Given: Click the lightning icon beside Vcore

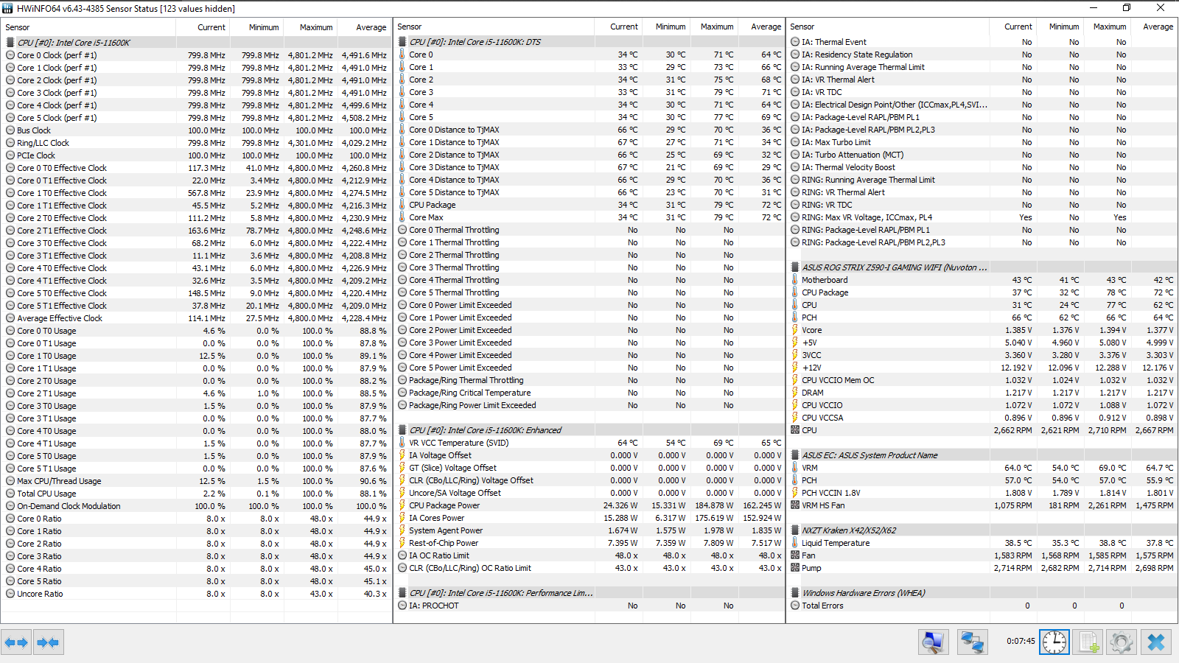Looking at the screenshot, I should 795,330.
